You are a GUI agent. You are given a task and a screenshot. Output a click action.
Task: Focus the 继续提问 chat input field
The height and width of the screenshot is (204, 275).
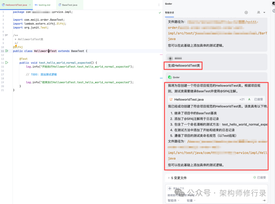point(216,195)
